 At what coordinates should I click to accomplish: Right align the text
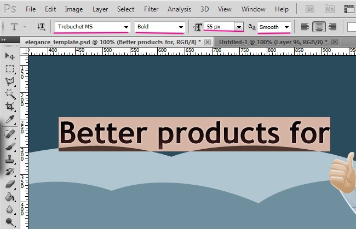point(332,27)
